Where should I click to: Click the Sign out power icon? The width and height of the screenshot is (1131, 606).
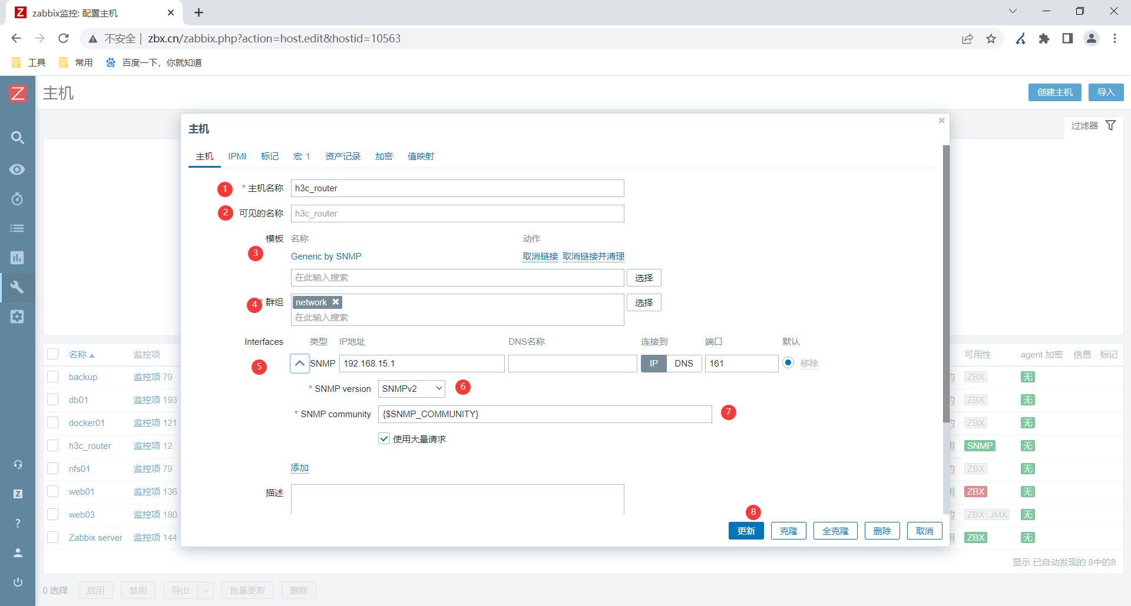pos(18,582)
